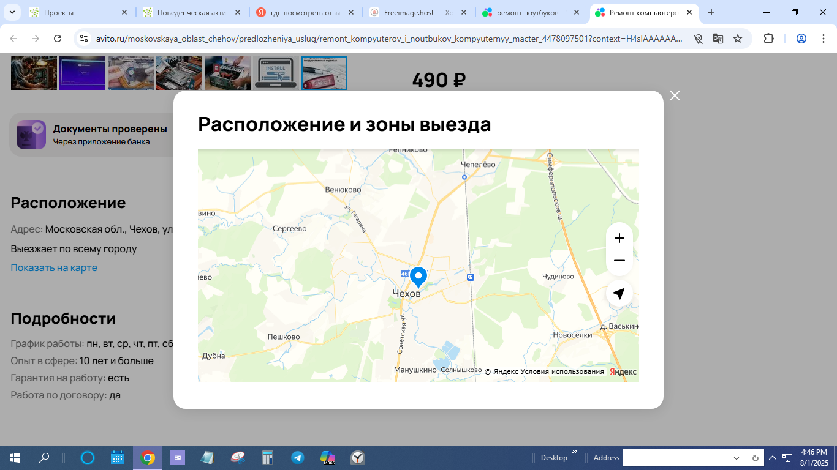Open Cortana circle icon in taskbar

click(x=88, y=458)
